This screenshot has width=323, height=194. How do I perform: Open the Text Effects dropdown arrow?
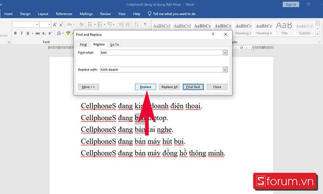(63, 33)
